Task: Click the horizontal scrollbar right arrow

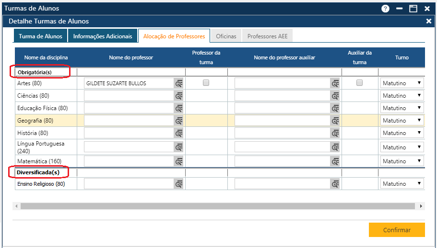Action: (421, 206)
